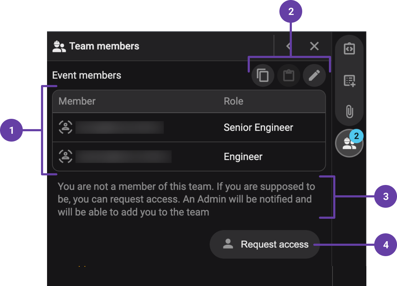Select the Senior Engineer row
Screen dimensions: 397x286
[x=189, y=127]
